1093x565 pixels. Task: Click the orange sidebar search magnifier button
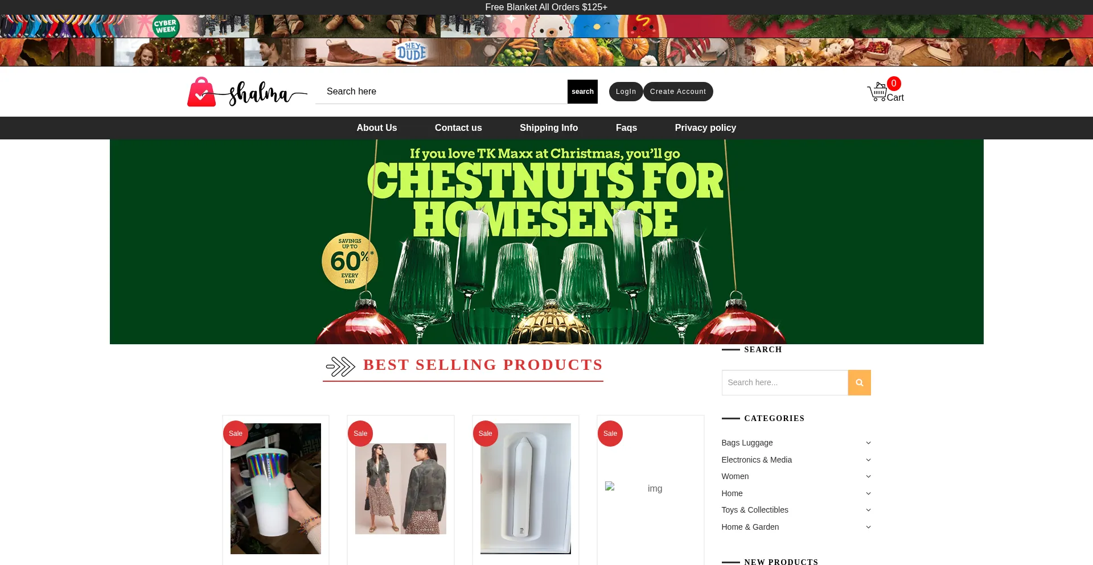point(859,383)
